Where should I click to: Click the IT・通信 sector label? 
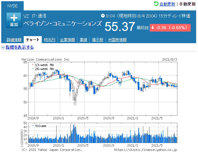(x=39, y=16)
